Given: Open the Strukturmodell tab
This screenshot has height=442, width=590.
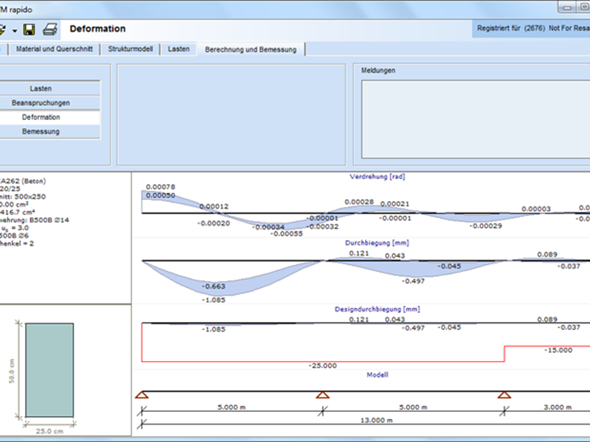Looking at the screenshot, I should click(x=130, y=49).
